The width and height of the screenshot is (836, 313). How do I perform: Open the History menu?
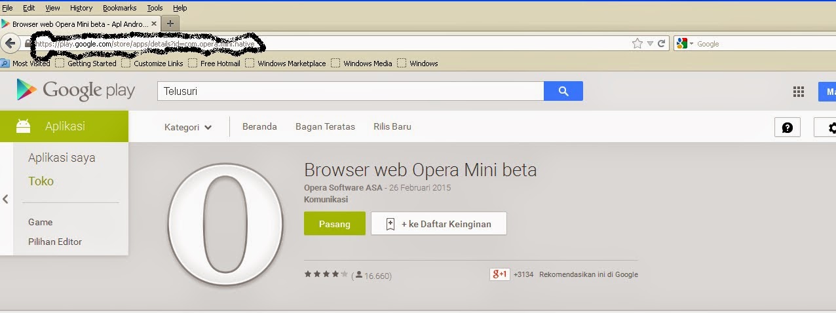[x=81, y=8]
